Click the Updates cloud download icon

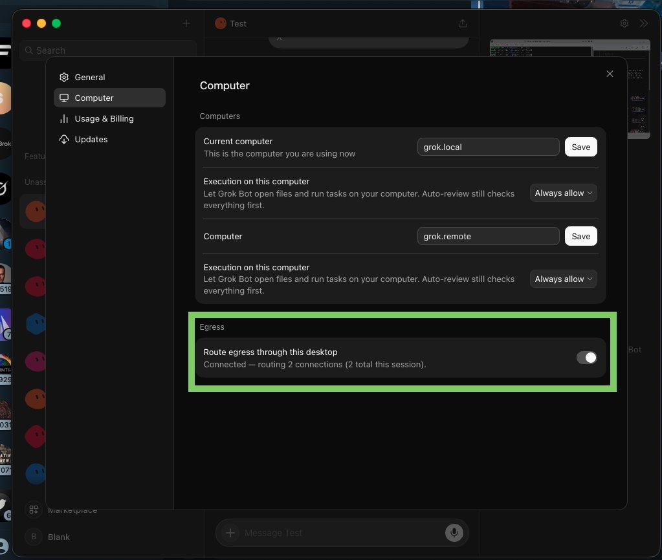point(64,139)
